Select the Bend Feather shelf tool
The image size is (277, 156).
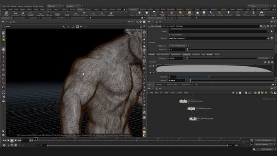(84, 13)
